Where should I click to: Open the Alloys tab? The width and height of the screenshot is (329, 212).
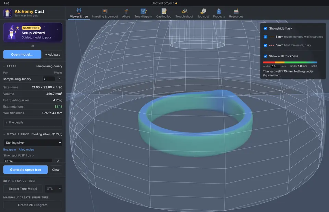[x=126, y=13]
